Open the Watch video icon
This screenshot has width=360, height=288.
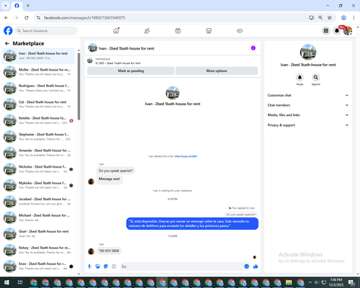point(178,31)
